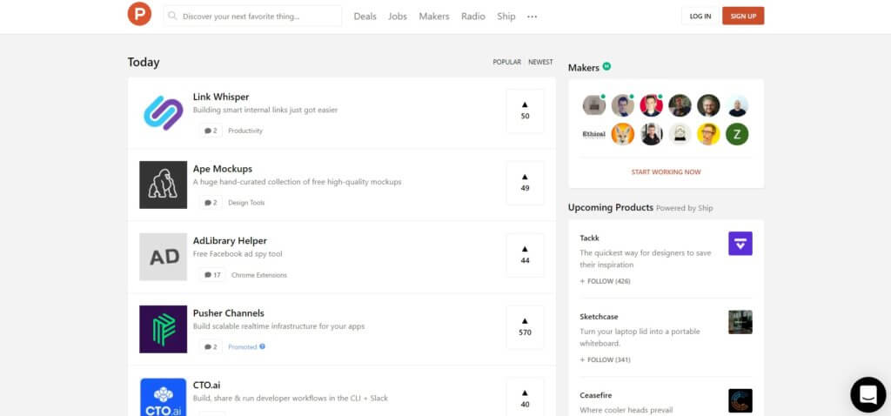Click the Start Working Now link
The width and height of the screenshot is (891, 416).
point(666,172)
